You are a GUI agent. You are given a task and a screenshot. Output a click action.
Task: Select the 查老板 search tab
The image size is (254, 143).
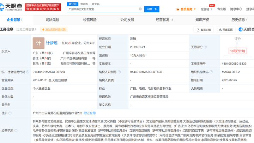84,4
